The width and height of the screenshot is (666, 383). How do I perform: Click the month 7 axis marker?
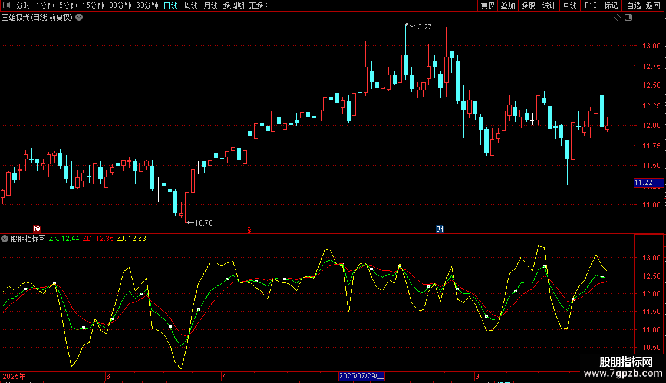pyautogui.click(x=223, y=376)
